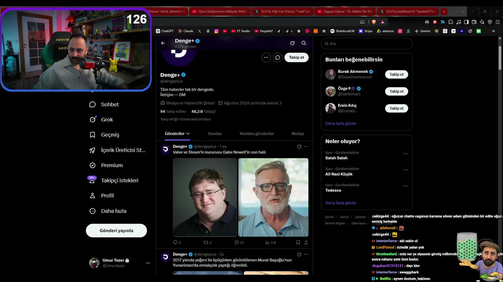Open the three-dot menu on the Gabe Newell post
503x282 pixels.
pyautogui.click(x=306, y=146)
